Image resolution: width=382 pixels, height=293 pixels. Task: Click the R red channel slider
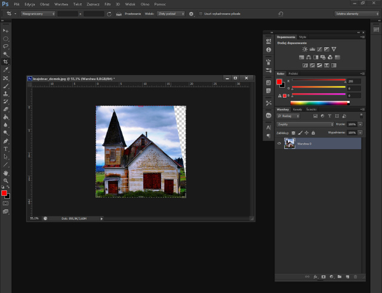(319, 79)
